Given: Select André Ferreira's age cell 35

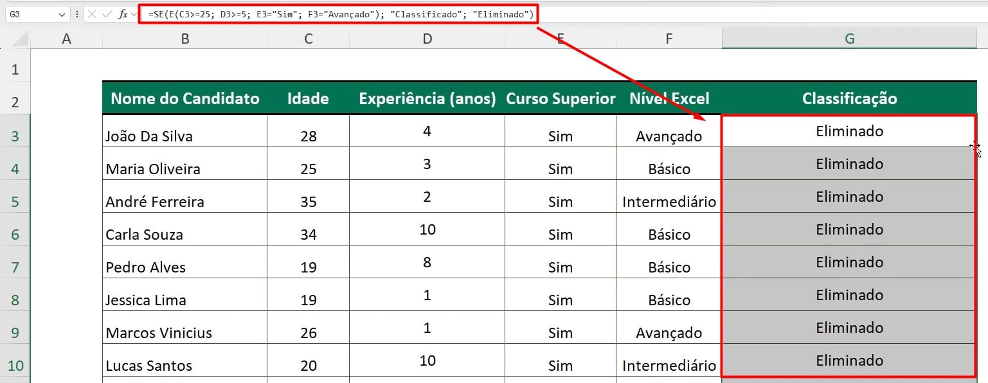Looking at the screenshot, I should tap(309, 197).
